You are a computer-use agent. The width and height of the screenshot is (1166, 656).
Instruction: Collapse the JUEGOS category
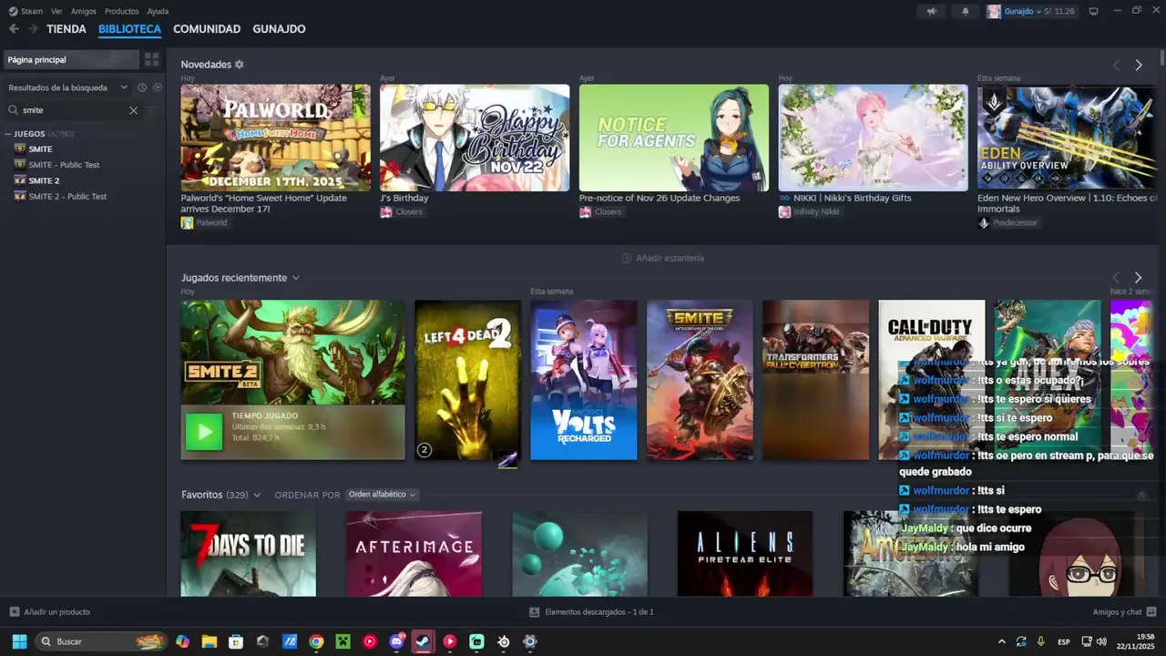click(8, 134)
